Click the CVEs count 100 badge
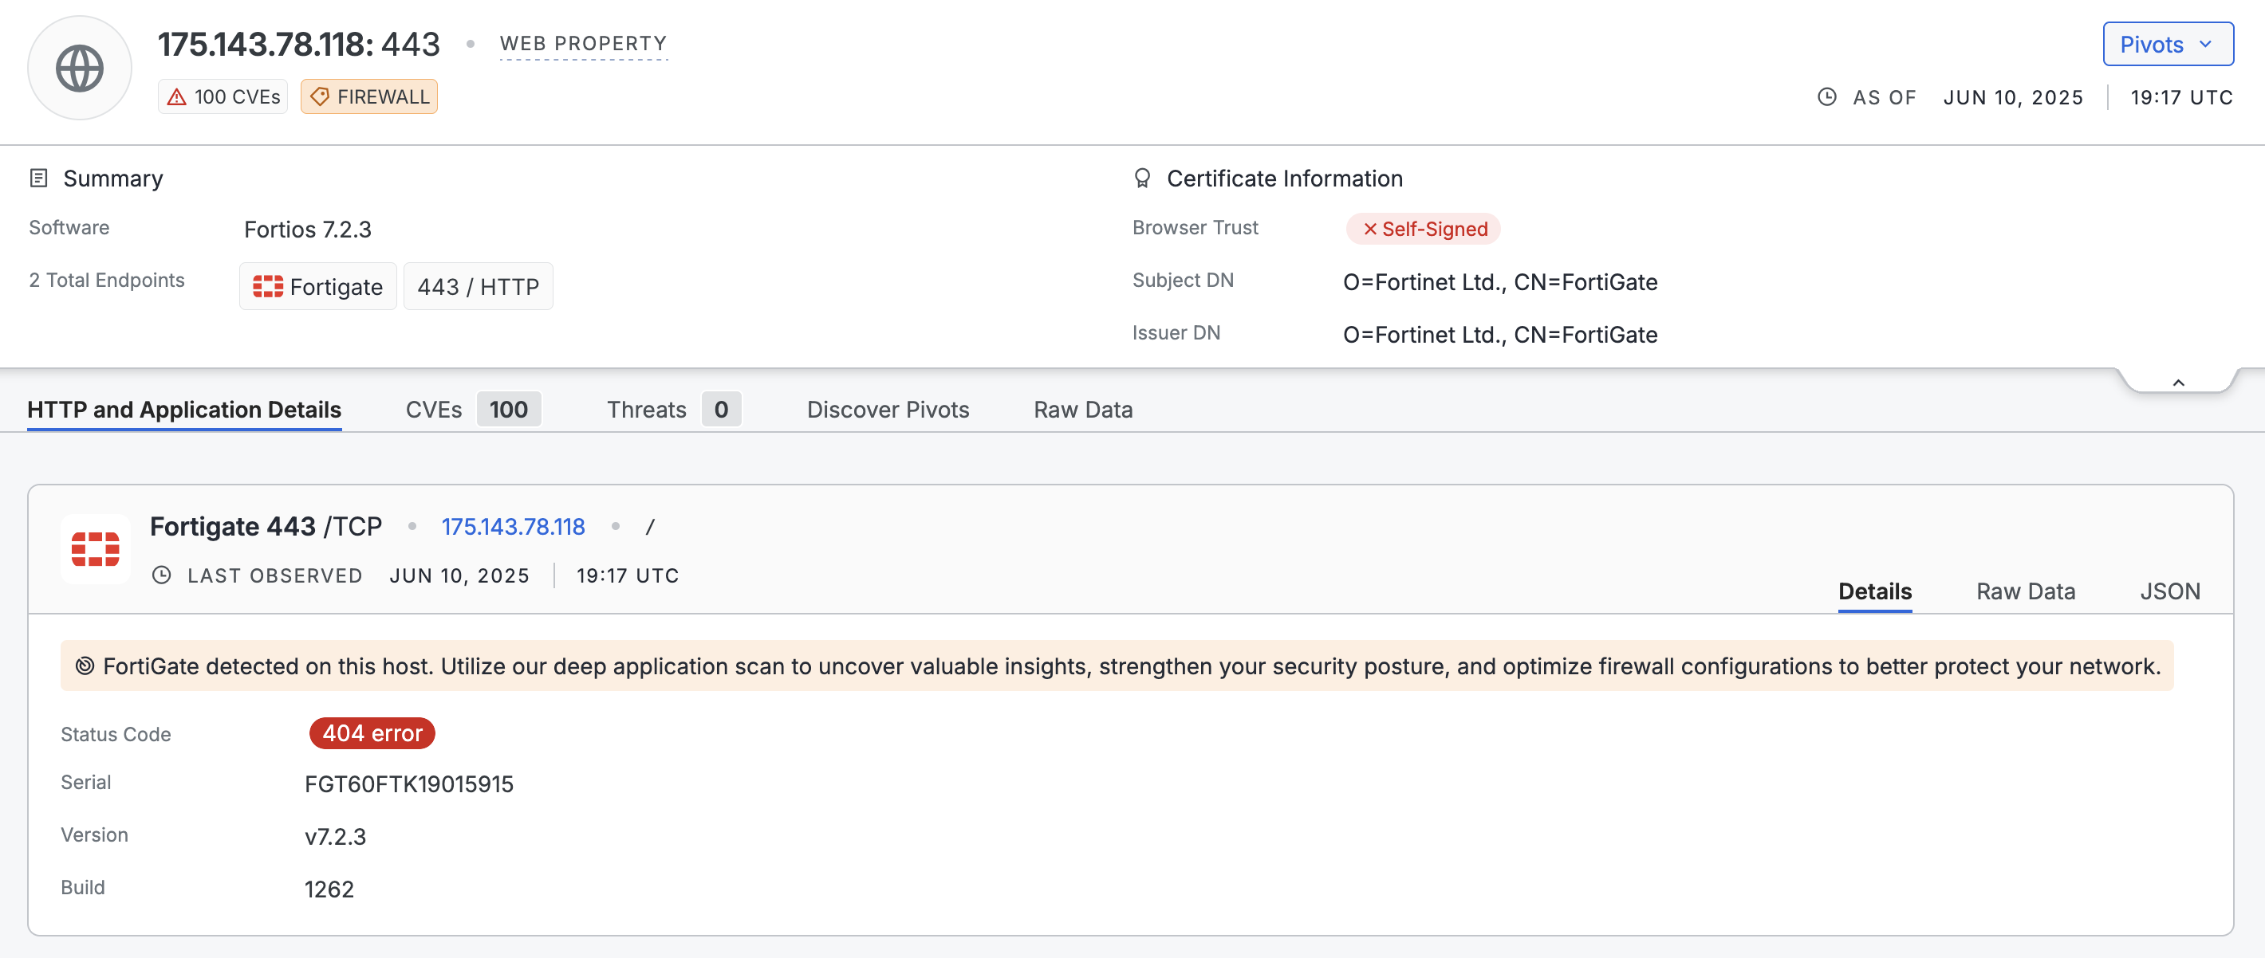2265x958 pixels. click(x=509, y=410)
